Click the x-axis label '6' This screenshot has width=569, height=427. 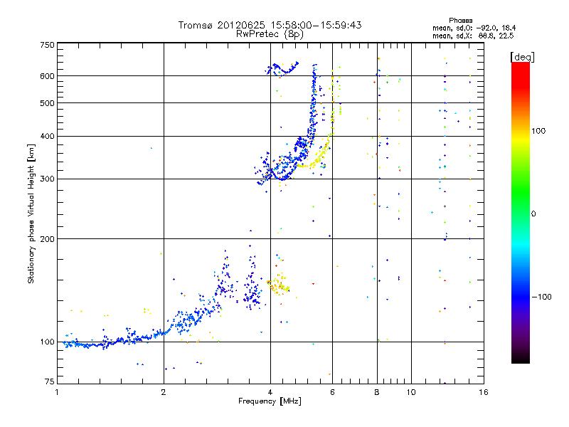[332, 392]
